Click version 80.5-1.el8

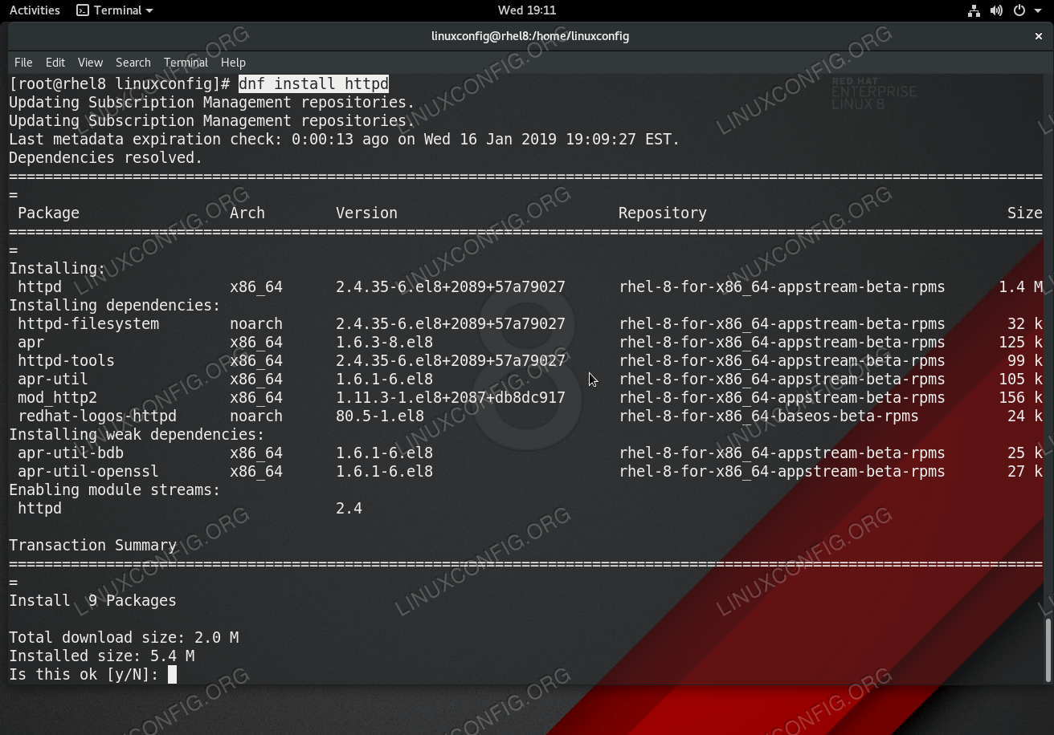[x=380, y=416]
